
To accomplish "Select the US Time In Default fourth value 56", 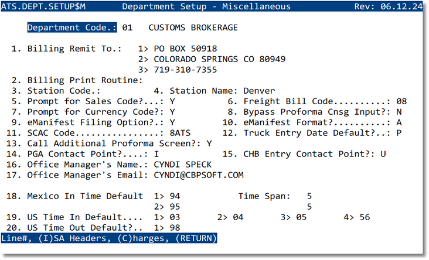I will pos(365,217).
